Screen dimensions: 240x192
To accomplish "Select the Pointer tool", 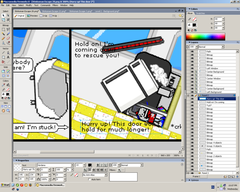I will pyautogui.click(x=4, y=15).
